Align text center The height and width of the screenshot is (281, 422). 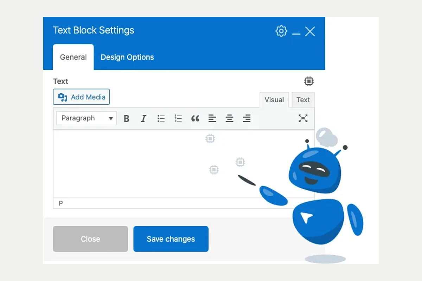pyautogui.click(x=230, y=119)
